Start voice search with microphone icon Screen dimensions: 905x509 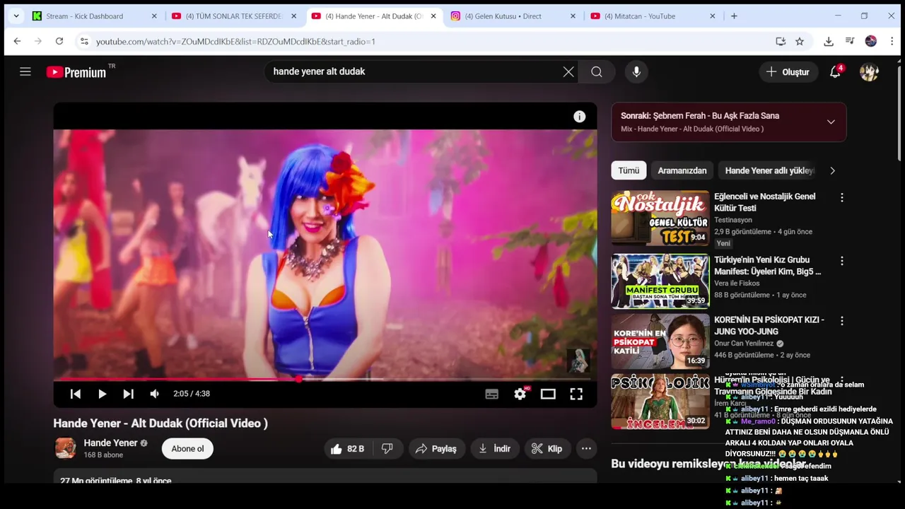(x=636, y=71)
